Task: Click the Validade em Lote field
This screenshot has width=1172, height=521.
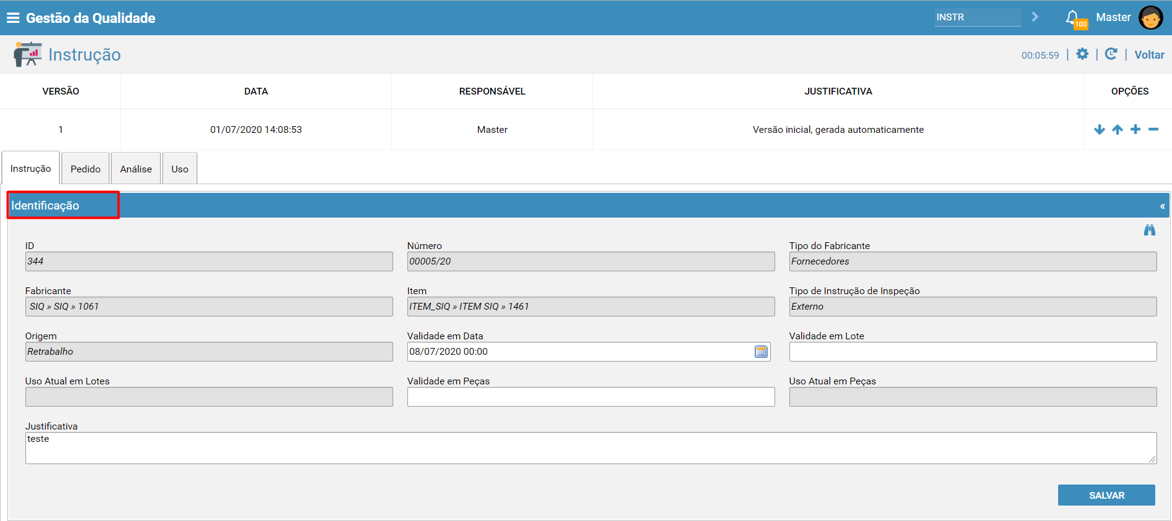Action: point(973,352)
